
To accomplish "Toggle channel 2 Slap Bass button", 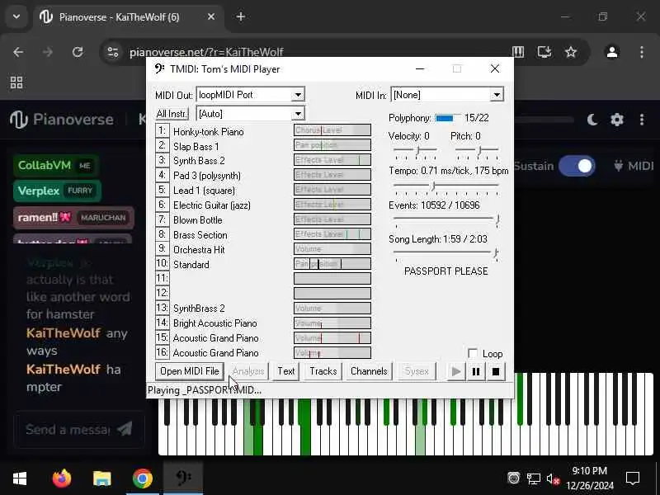I will (162, 146).
